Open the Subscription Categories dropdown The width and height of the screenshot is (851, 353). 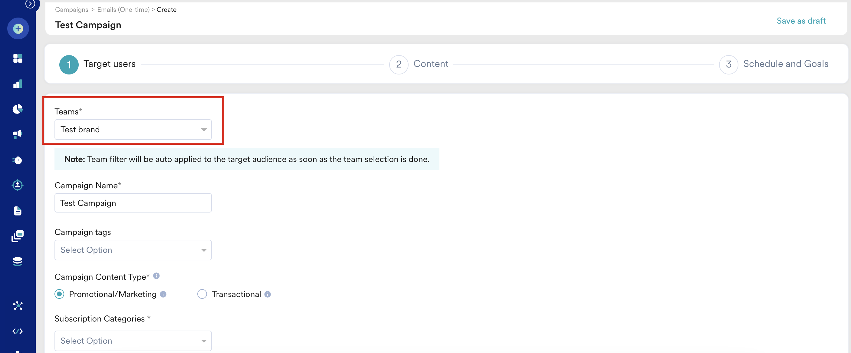click(133, 341)
